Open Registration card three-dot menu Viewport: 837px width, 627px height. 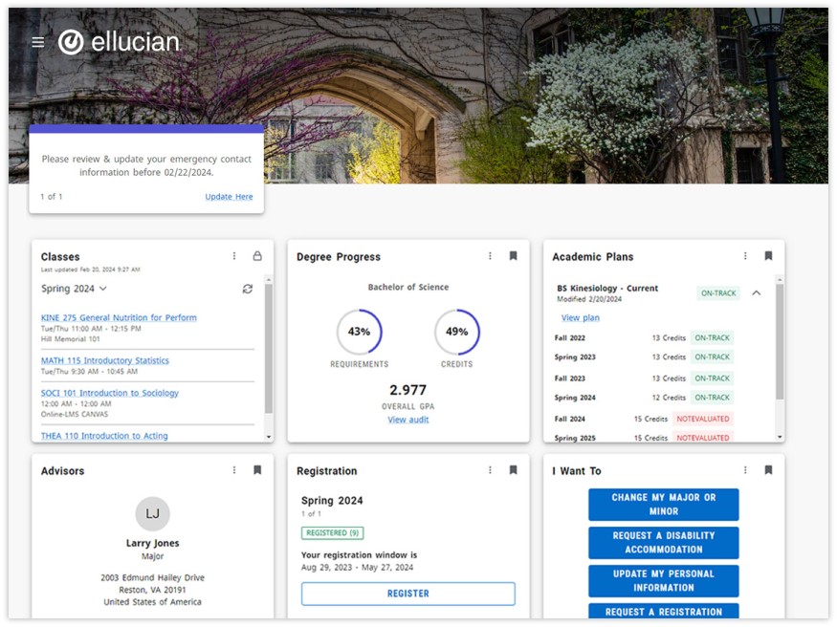click(491, 470)
